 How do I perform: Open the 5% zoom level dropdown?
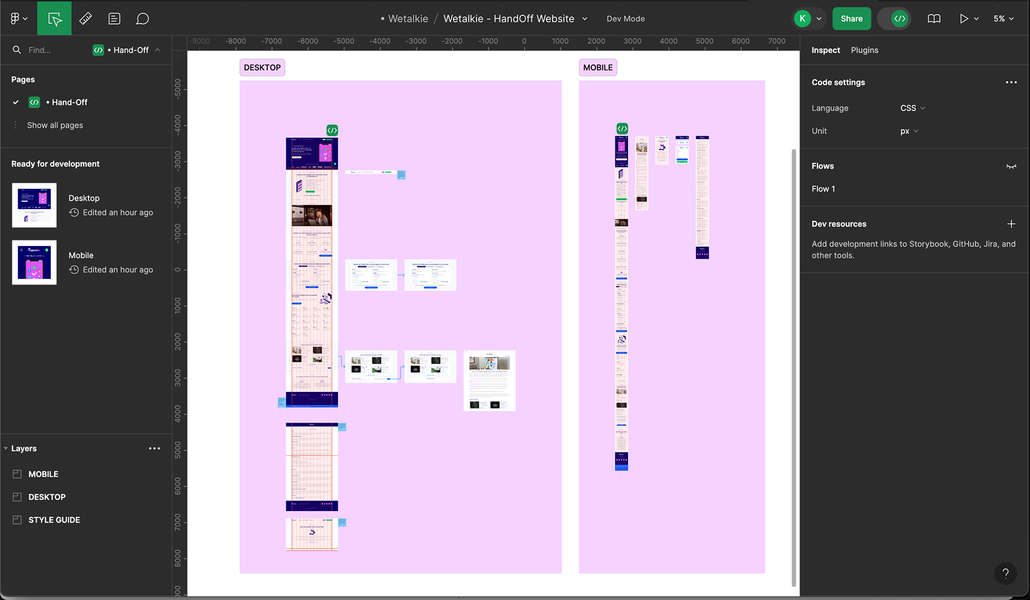click(1003, 18)
